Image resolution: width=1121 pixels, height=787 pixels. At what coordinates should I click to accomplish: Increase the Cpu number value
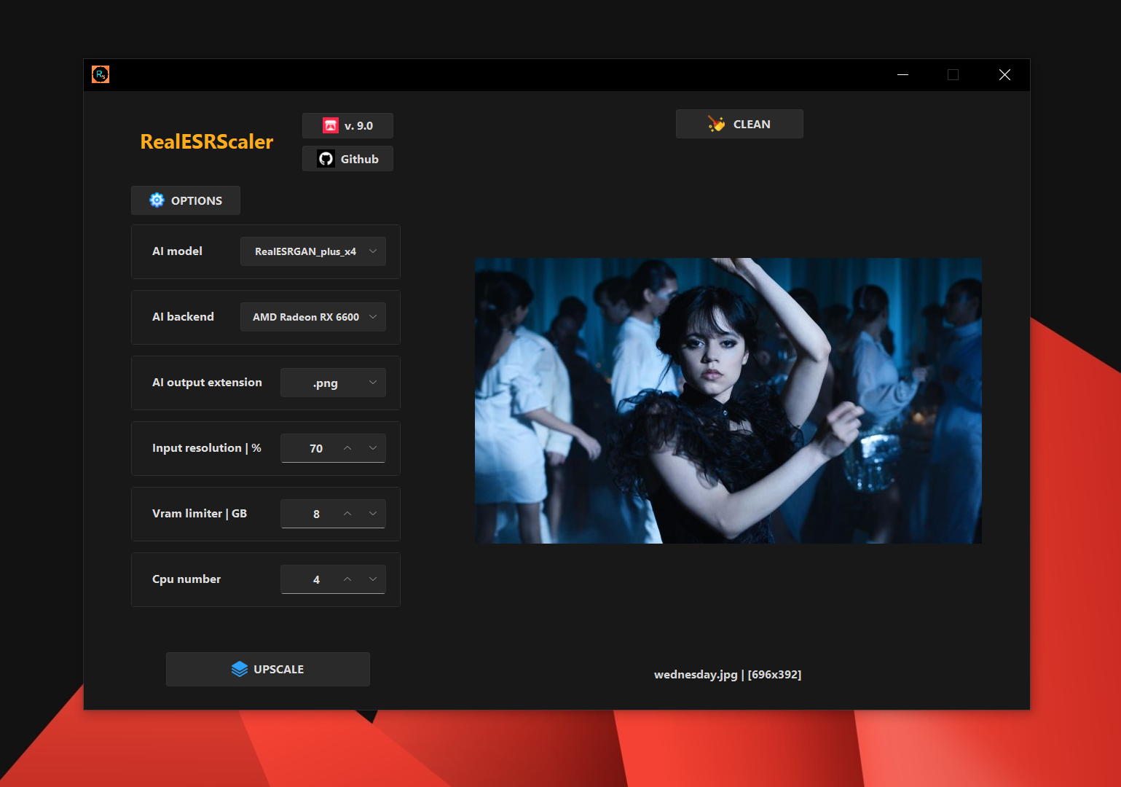(x=347, y=579)
